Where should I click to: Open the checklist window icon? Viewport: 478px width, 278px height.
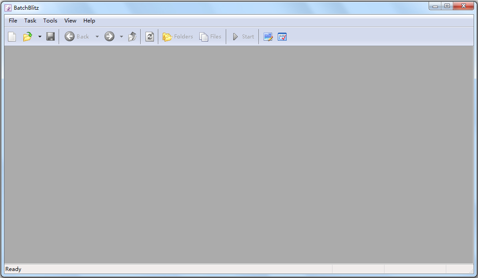point(282,37)
